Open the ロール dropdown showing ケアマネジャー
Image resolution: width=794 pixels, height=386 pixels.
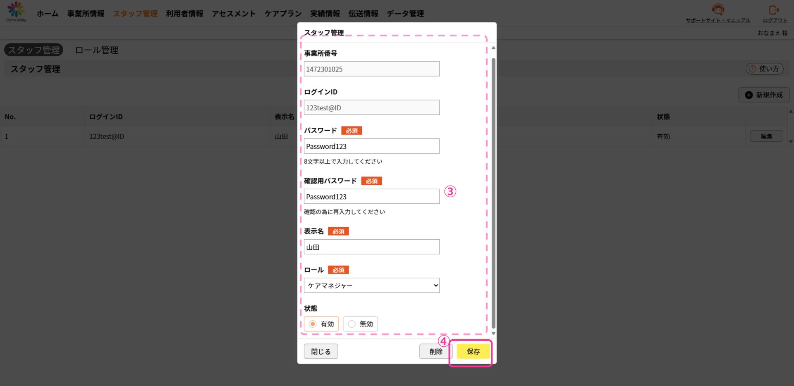[371, 286]
